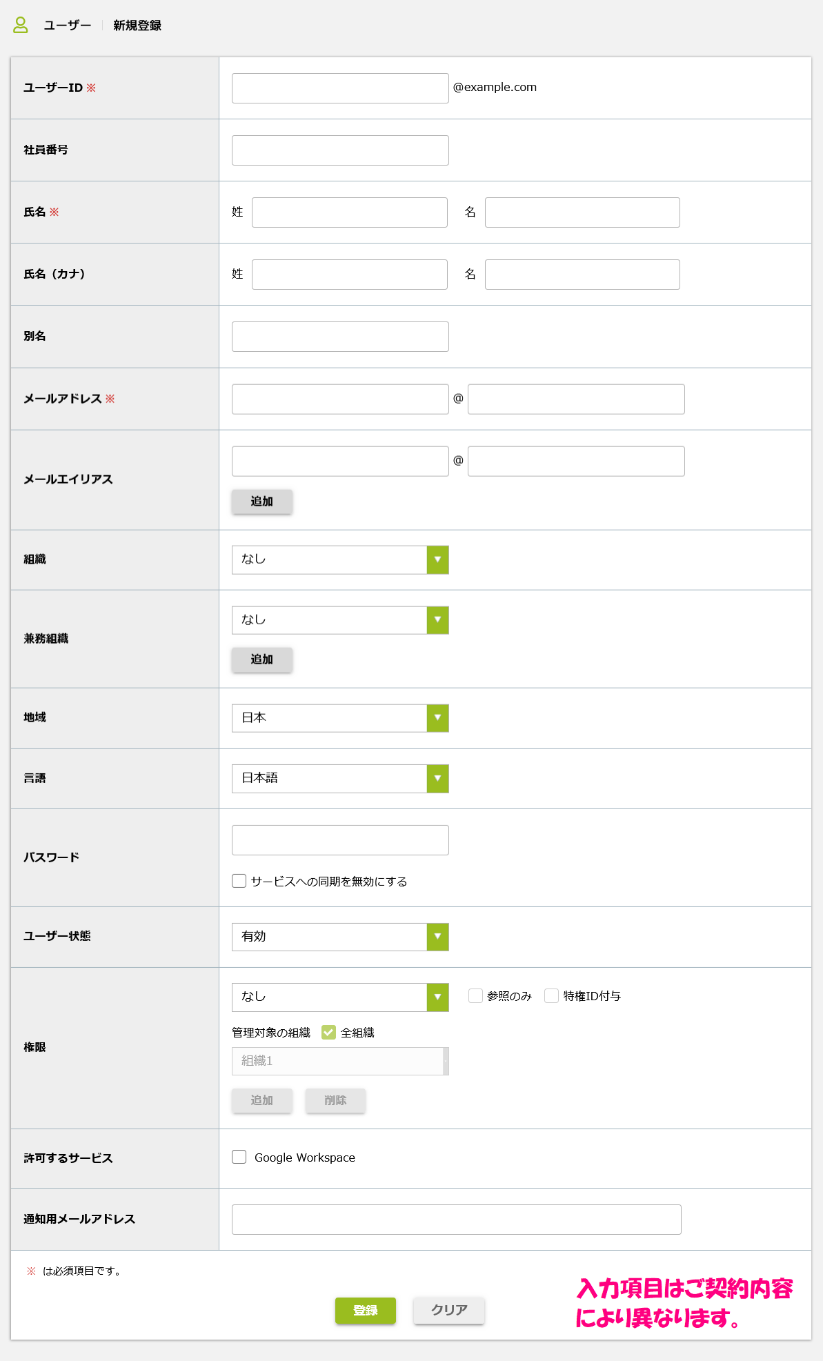Check the 特権ID付与 checkbox
Viewport: 823px width, 1361px height.
(x=551, y=995)
